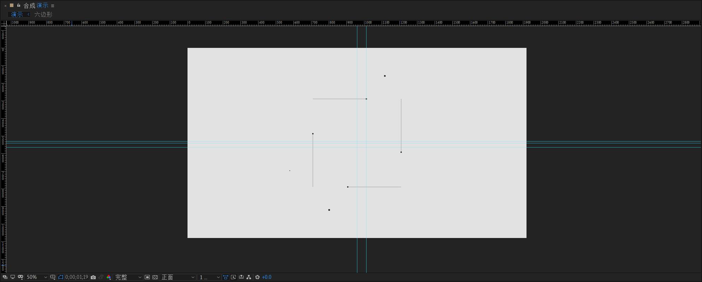Toggle the transparency grid
This screenshot has height=282, width=702.
pyautogui.click(x=155, y=277)
